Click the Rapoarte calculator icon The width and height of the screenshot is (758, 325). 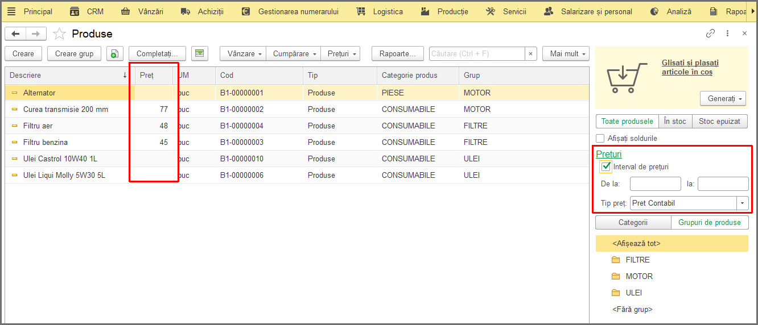pos(714,11)
